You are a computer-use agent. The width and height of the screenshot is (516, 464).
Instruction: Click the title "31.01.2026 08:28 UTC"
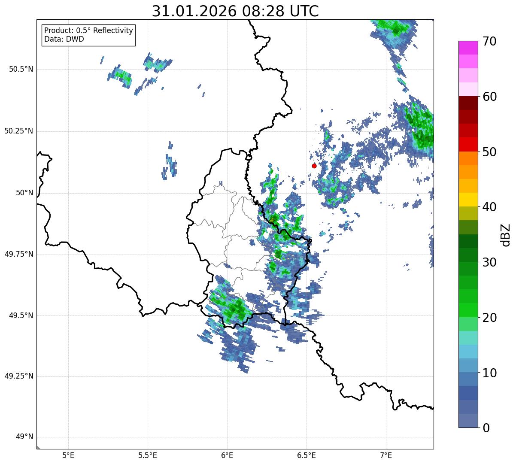(235, 11)
